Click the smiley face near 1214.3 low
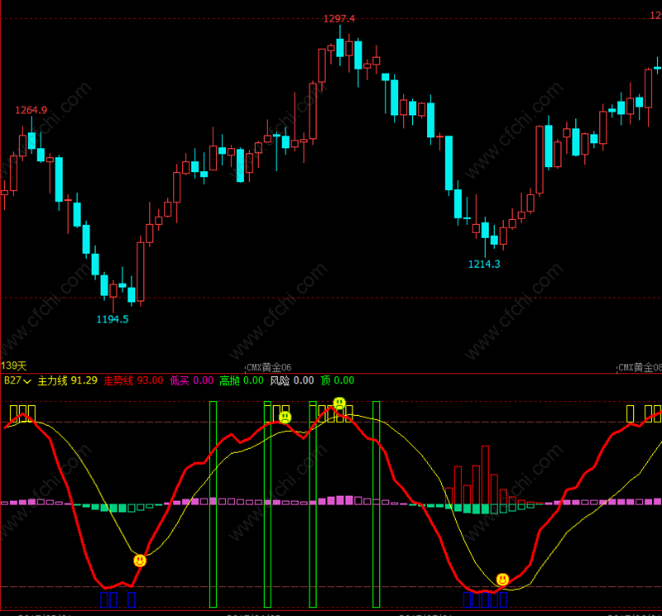The width and height of the screenshot is (662, 616). click(502, 580)
